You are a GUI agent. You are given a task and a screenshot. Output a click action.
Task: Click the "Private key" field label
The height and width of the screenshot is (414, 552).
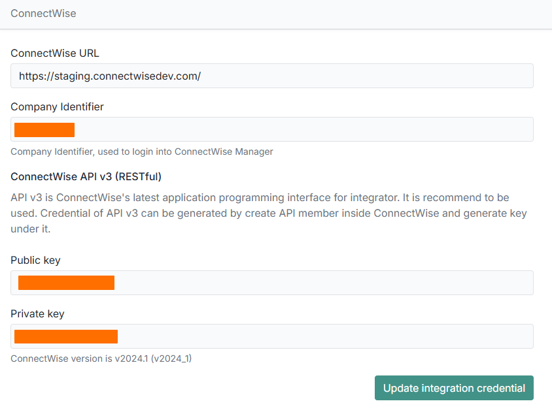tap(37, 313)
